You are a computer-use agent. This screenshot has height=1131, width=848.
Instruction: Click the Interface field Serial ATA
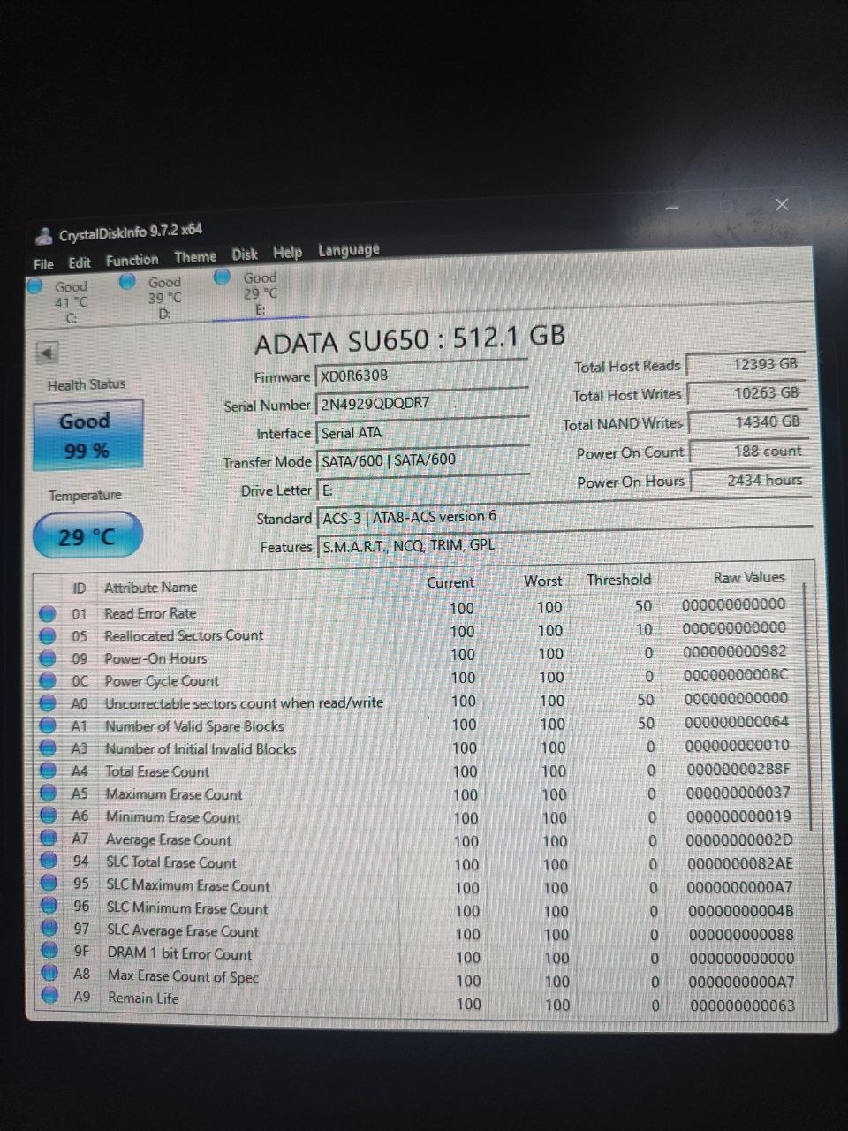(x=422, y=432)
